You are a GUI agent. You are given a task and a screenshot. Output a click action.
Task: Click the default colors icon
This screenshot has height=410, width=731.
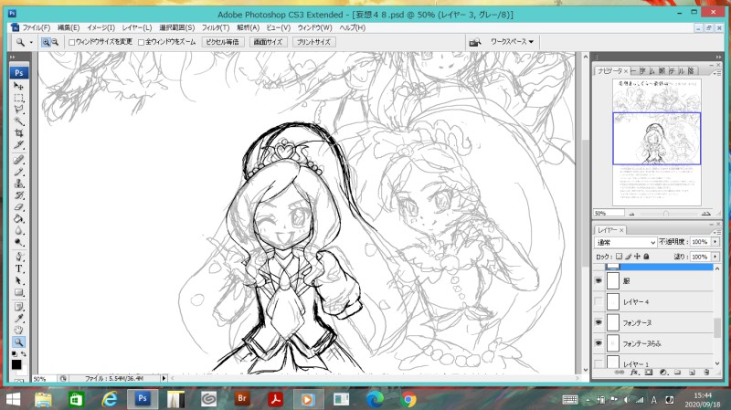click(14, 354)
